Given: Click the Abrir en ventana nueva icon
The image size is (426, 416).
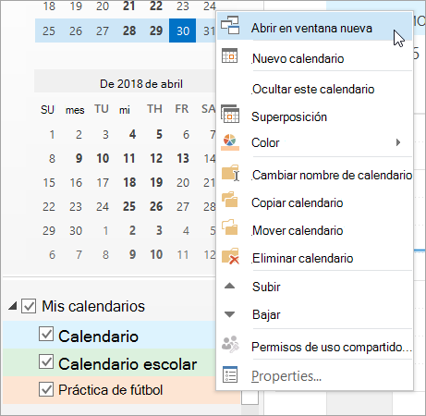Looking at the screenshot, I should pos(230,25).
